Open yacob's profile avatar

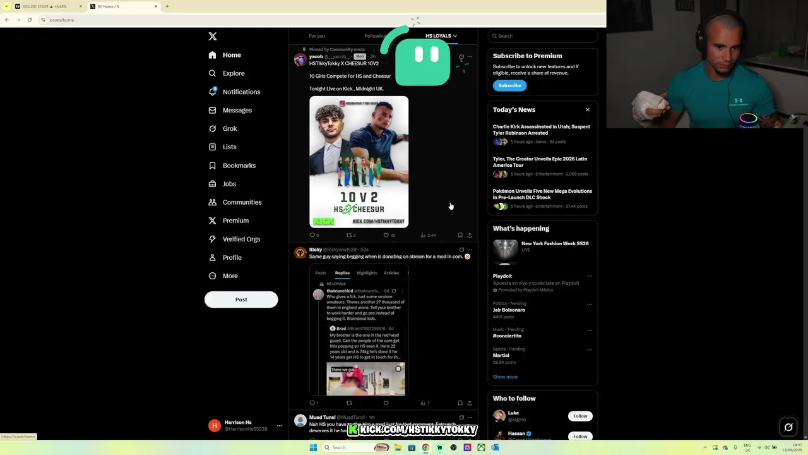pos(300,60)
